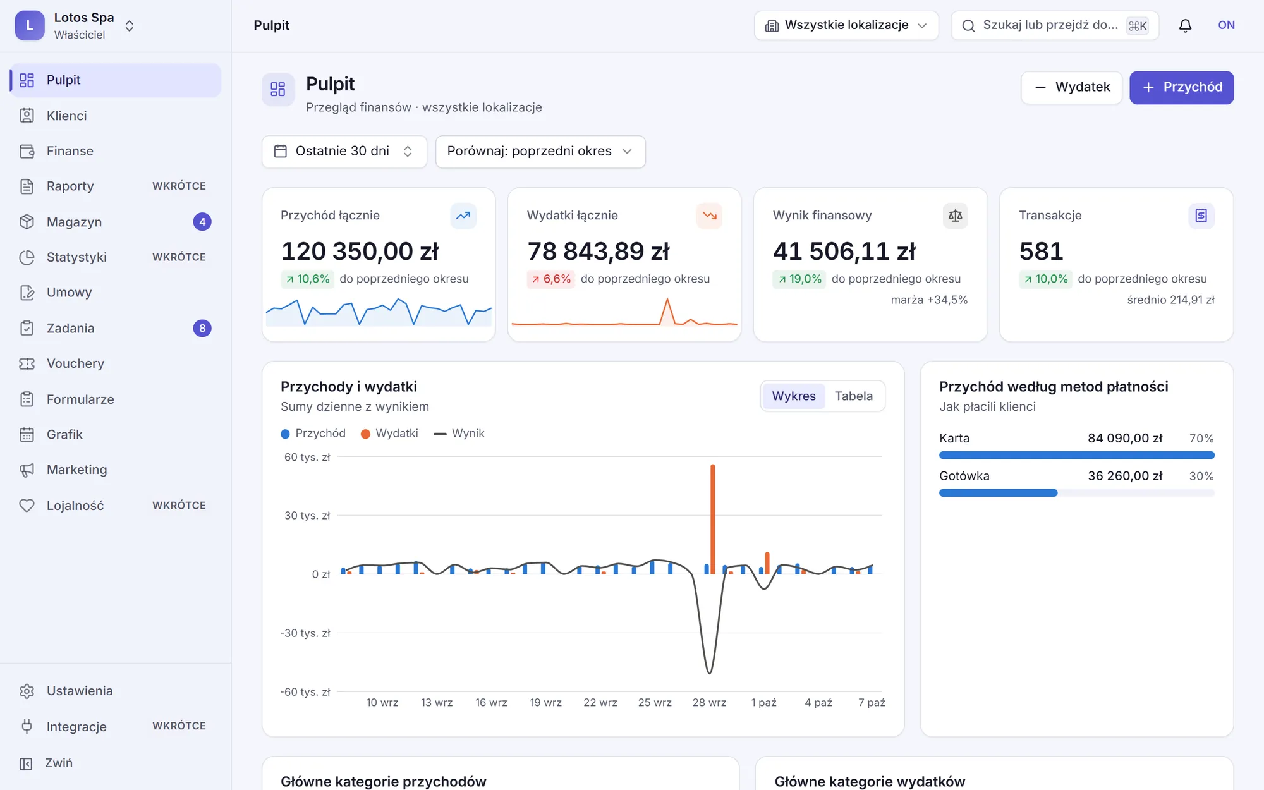
Task: Click the Ustawienia gear icon
Action: coord(27,691)
